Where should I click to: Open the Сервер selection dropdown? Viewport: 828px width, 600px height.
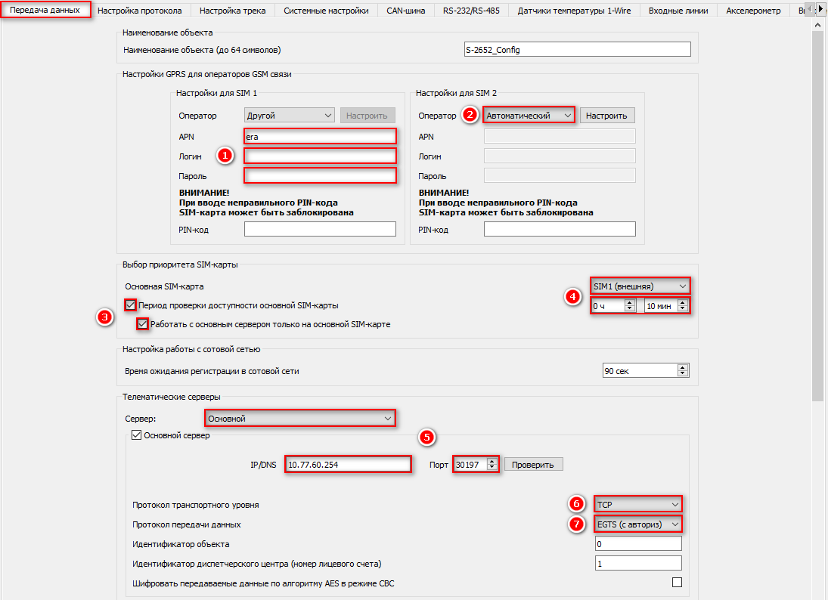click(x=300, y=418)
